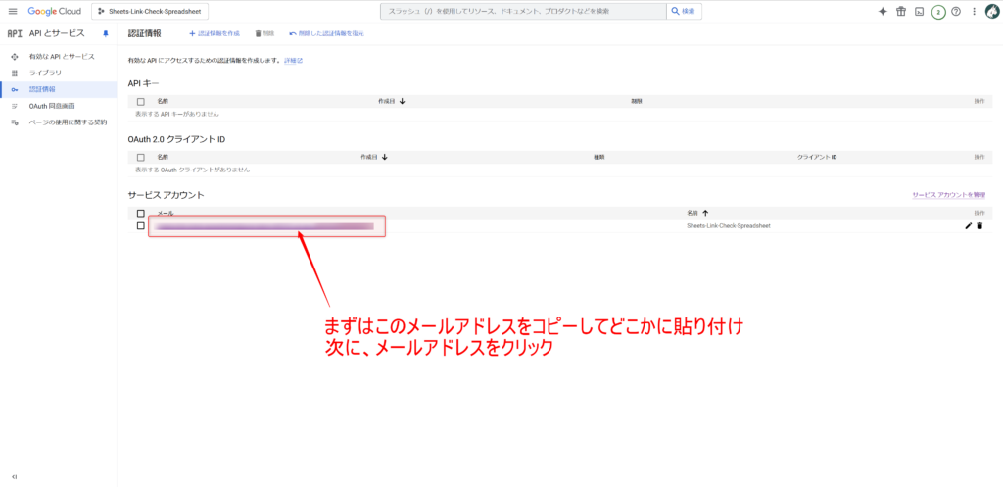The height and width of the screenshot is (487, 1003).
Task: Open the Sheets-Link-Check-Spreadsheet project selector
Action: point(153,11)
